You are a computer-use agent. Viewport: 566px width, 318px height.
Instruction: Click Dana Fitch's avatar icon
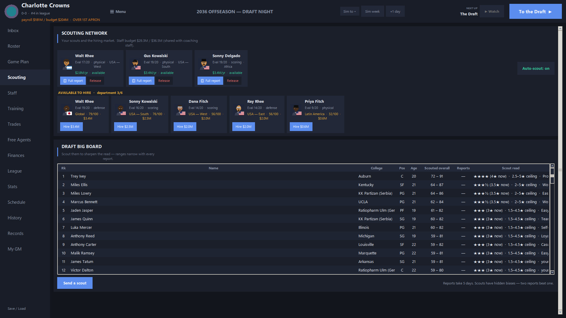[180, 110]
